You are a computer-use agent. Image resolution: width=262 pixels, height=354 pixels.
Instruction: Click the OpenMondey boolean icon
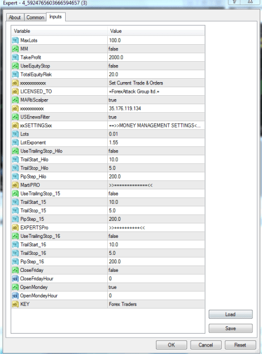15,287
